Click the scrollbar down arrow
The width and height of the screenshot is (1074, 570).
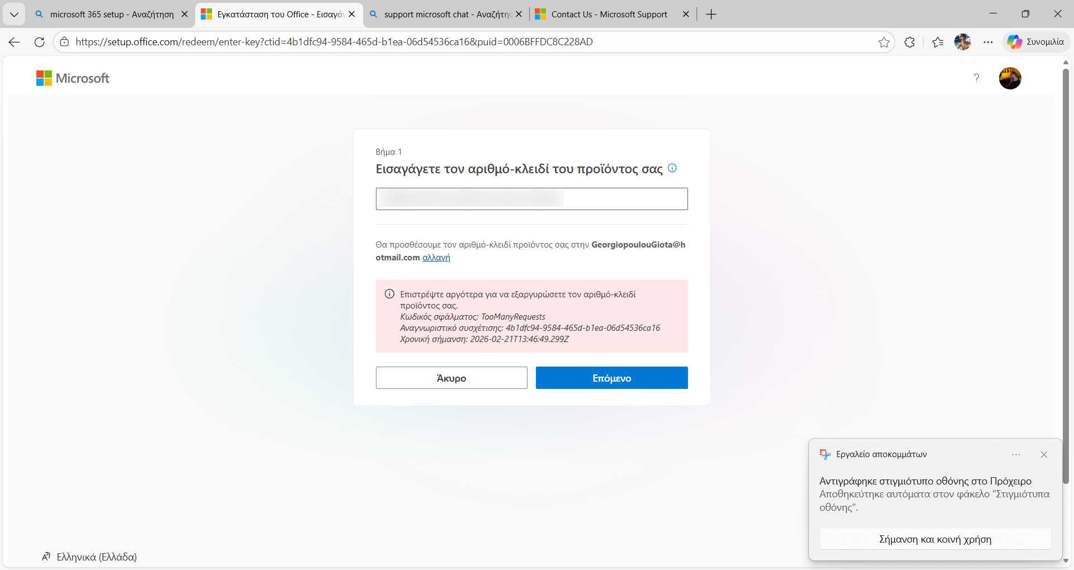[1066, 560]
